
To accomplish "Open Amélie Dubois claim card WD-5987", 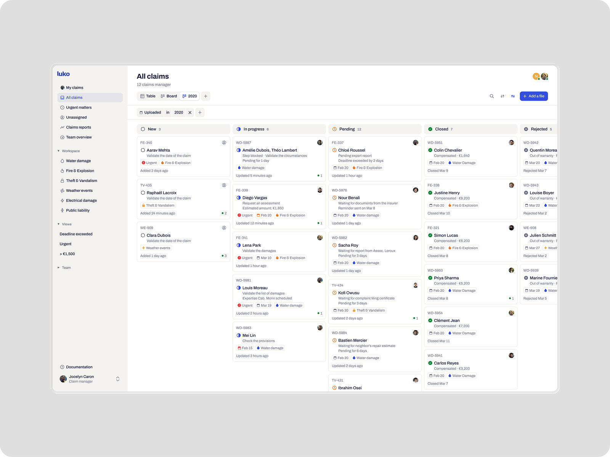I will [x=279, y=157].
